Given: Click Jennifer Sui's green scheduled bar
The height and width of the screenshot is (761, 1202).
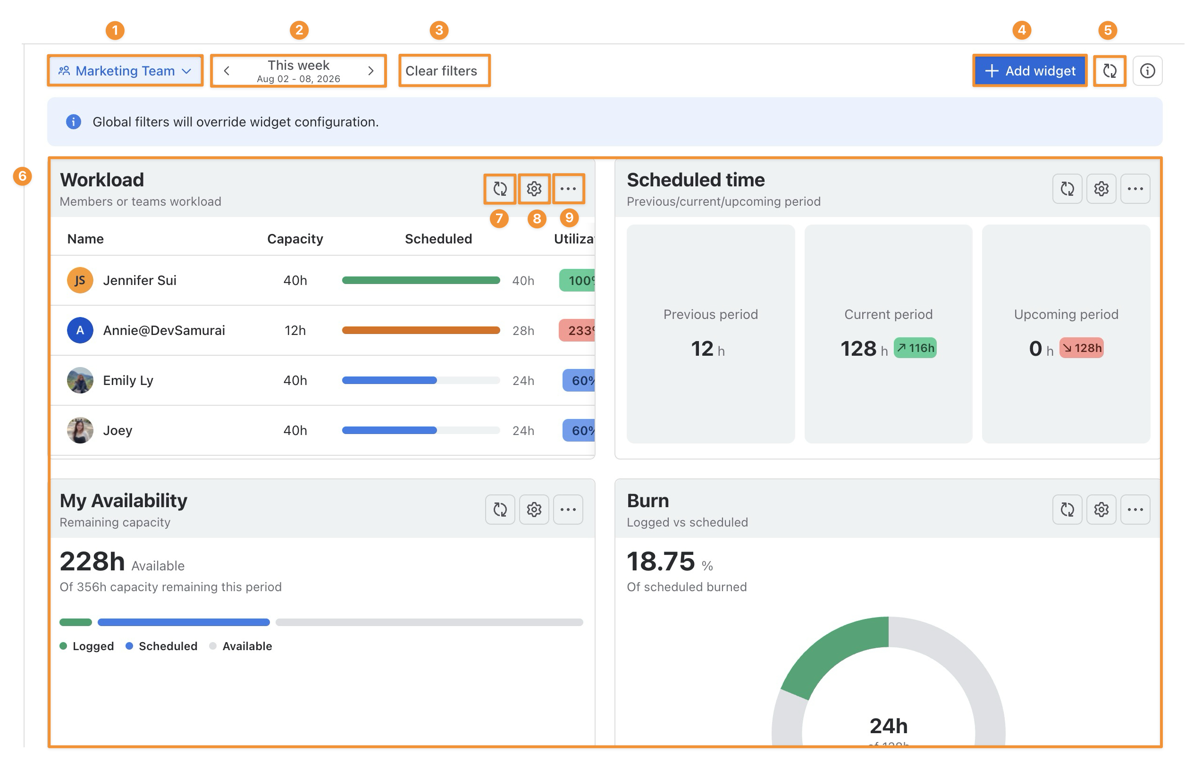Looking at the screenshot, I should (x=421, y=280).
